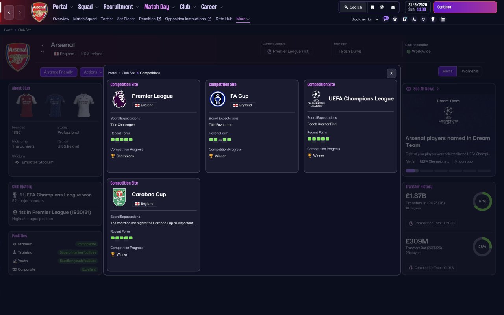Click the trophy icon beside the Carabao Cup Winner
Image resolution: width=504 pixels, height=315 pixels.
(113, 254)
